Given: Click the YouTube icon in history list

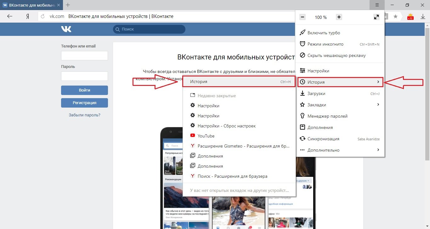Looking at the screenshot, I should pos(193,136).
